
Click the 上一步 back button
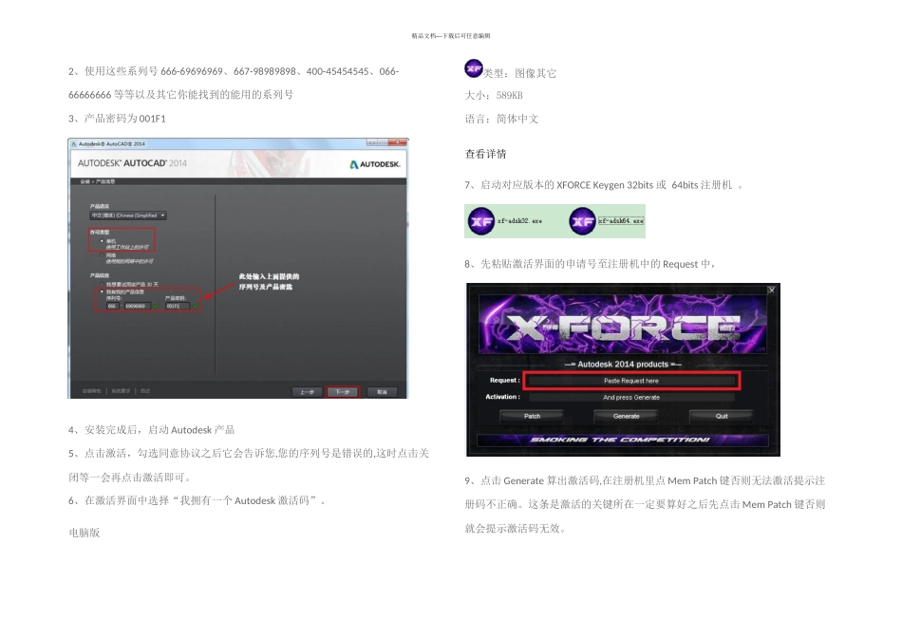pyautogui.click(x=308, y=392)
